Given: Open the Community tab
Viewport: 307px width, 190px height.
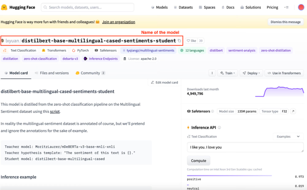Looking at the screenshot, I should coord(90,73).
